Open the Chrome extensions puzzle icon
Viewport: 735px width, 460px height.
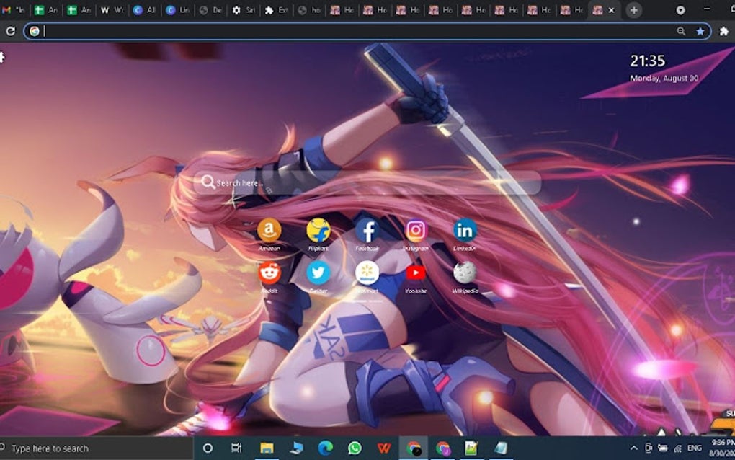(723, 31)
